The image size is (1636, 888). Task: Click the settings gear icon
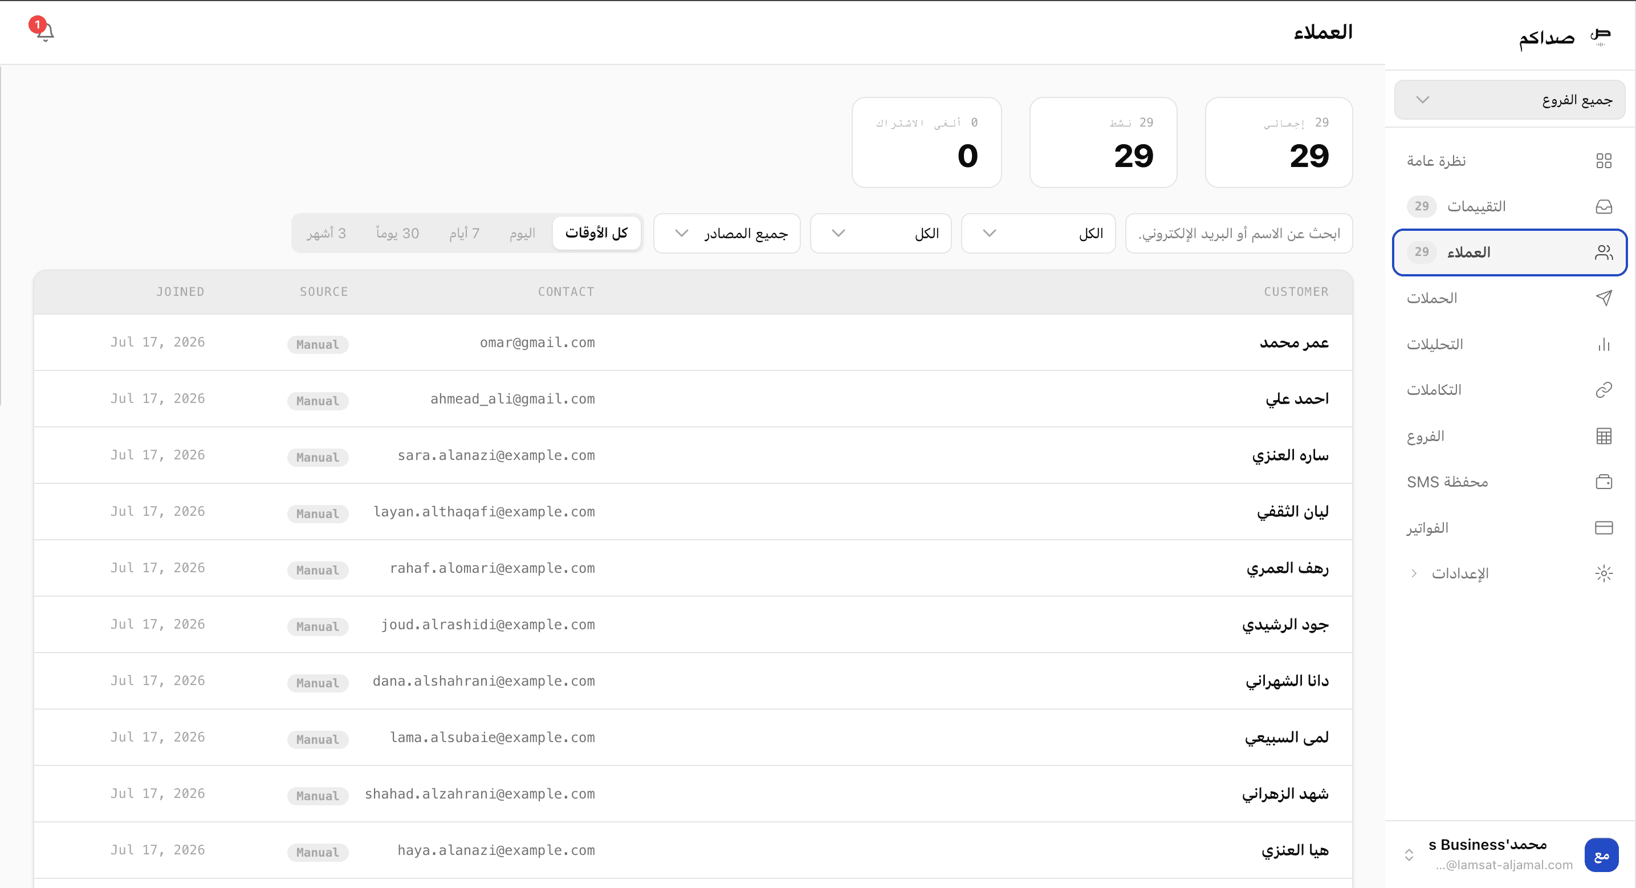point(1604,573)
